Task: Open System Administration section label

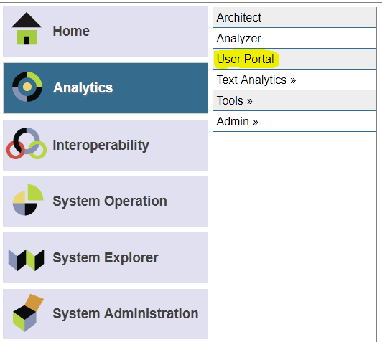Action: (126, 313)
